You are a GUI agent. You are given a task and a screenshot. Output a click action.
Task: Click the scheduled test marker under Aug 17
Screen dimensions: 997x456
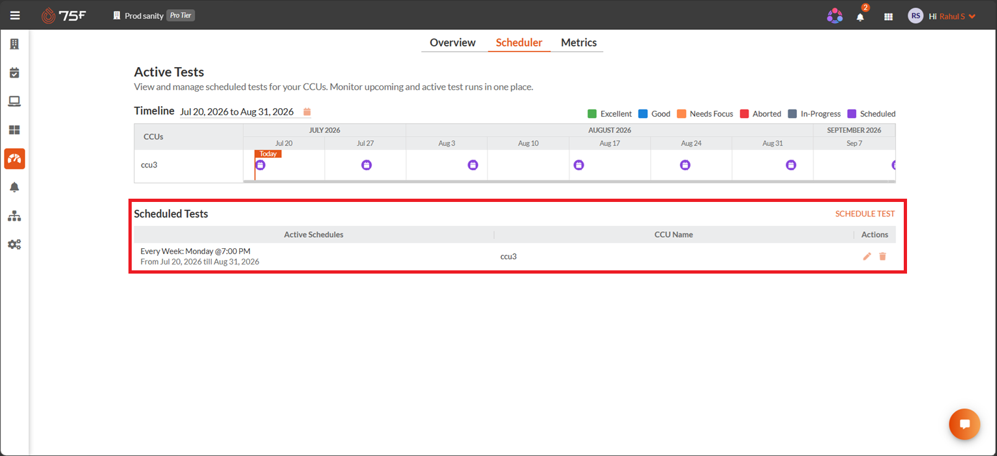click(578, 165)
